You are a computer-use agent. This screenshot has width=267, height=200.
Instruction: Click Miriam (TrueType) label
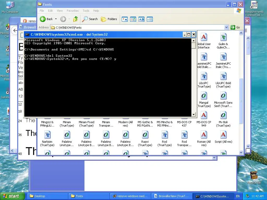(67, 124)
